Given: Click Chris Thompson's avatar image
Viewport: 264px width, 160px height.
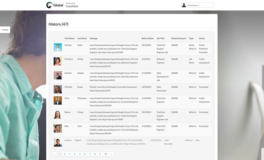Looking at the screenshot, I should [x=58, y=101].
